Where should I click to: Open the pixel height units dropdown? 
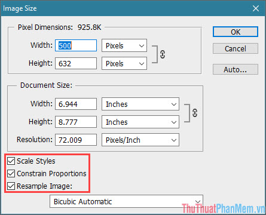124,63
